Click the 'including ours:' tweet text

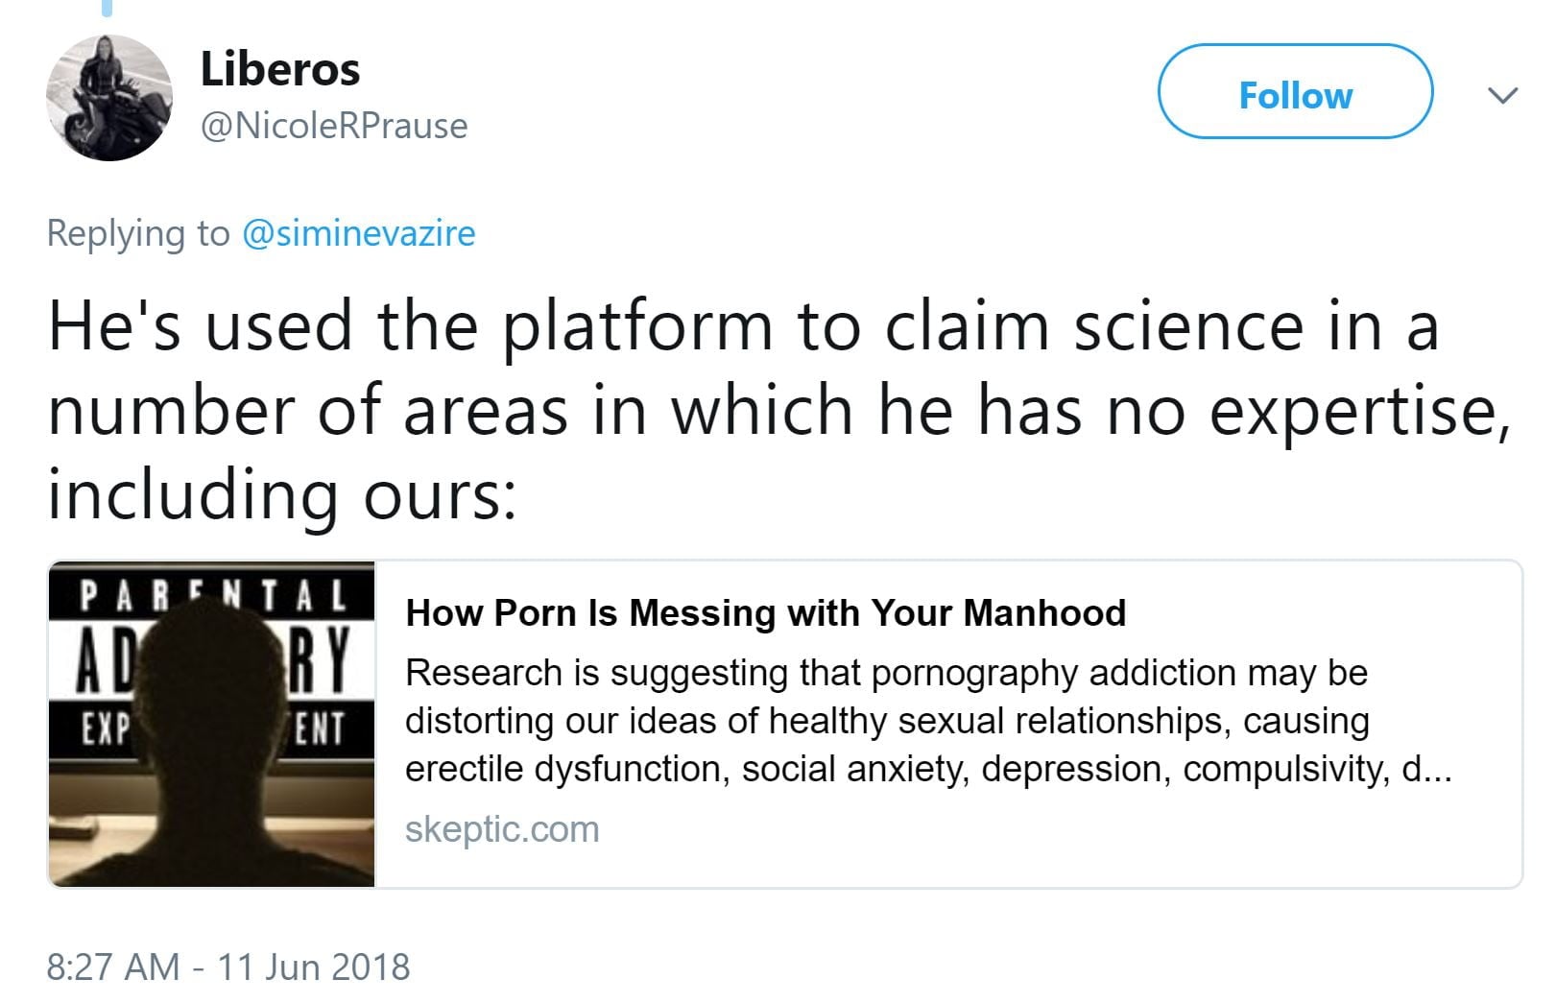coord(282,494)
